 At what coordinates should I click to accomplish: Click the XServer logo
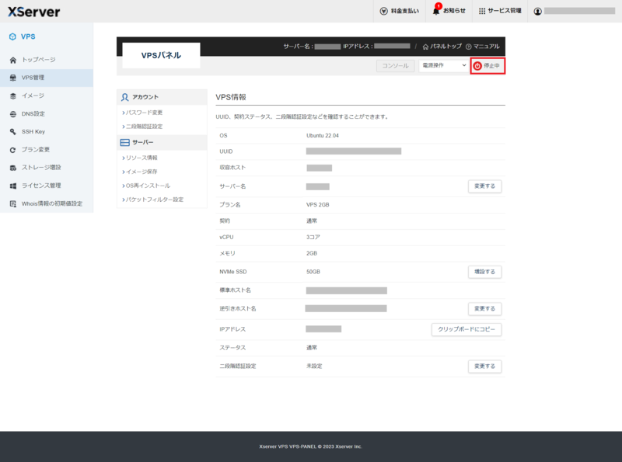pyautogui.click(x=34, y=12)
